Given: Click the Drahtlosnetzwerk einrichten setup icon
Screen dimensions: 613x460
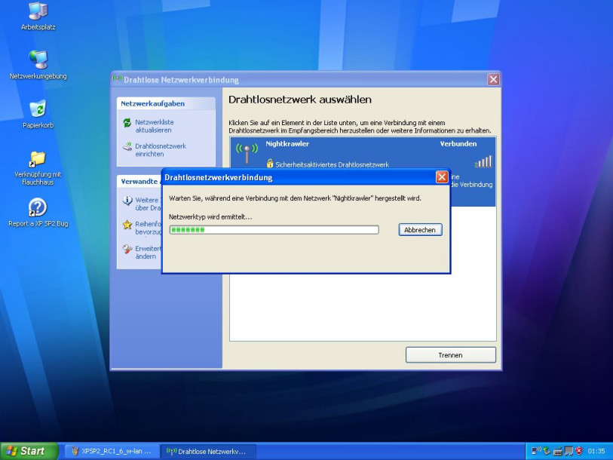Looking at the screenshot, I should [x=127, y=147].
